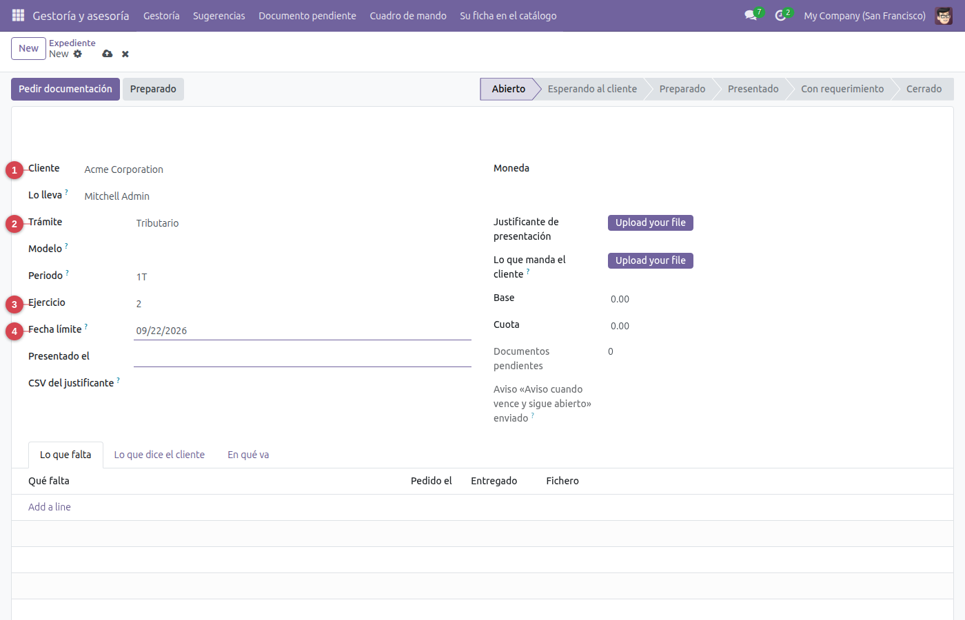Click the Gestoría y asesoría app title
Screen dimensions: 965x620
pyautogui.click(x=81, y=15)
